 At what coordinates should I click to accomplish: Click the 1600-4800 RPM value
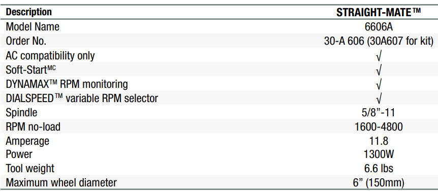pos(379,126)
